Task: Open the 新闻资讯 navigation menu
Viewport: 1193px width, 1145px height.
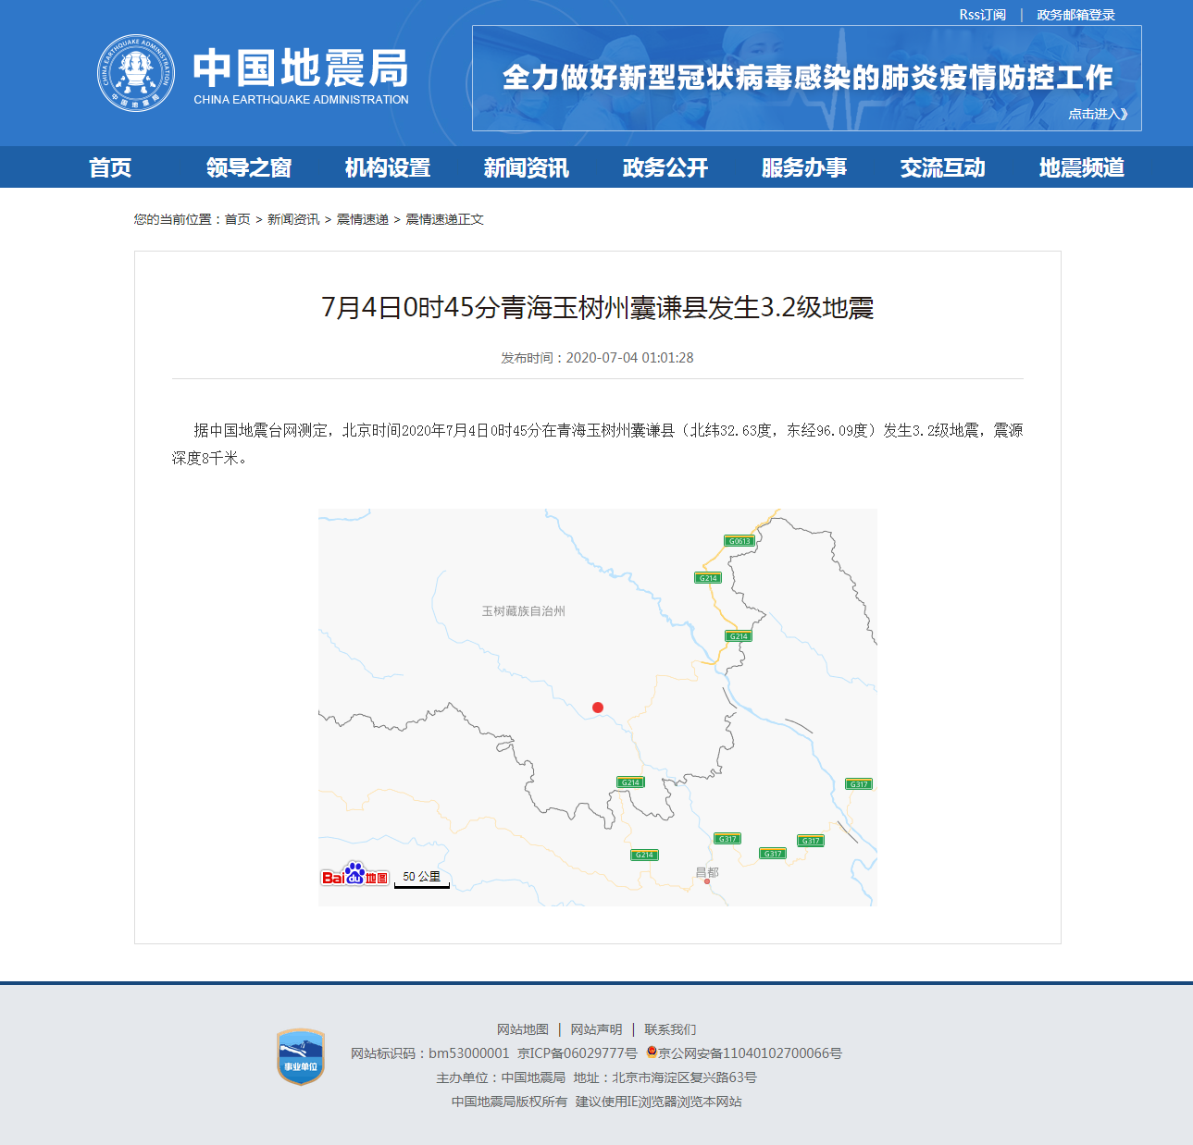Action: tap(526, 167)
